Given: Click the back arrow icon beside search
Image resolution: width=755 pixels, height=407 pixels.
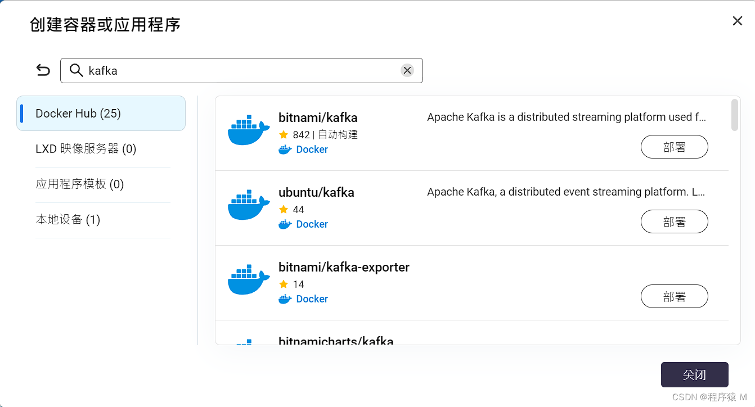Looking at the screenshot, I should click(43, 70).
